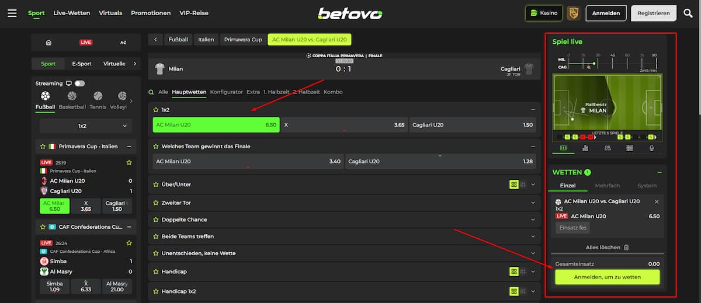Expand the Doppelte Chance market
This screenshot has width=701, height=303.
532,220
